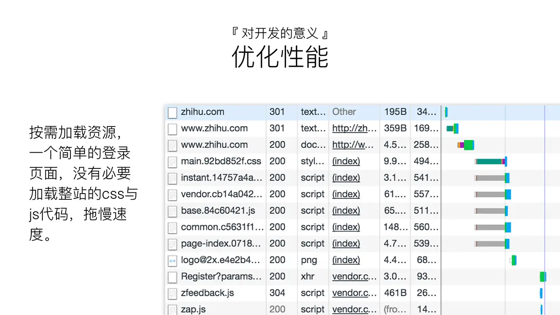Click the file icon beside zhihu.com 301 Other row
The width and height of the screenshot is (560, 315).
click(173, 112)
